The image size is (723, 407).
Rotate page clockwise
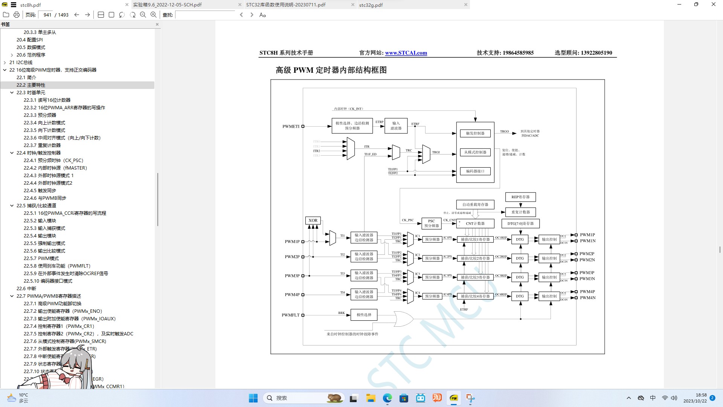point(132,15)
